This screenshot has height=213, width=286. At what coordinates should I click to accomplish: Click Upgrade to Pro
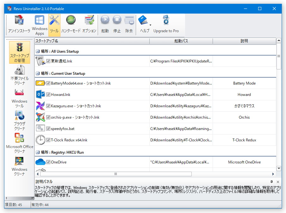pos(166,25)
